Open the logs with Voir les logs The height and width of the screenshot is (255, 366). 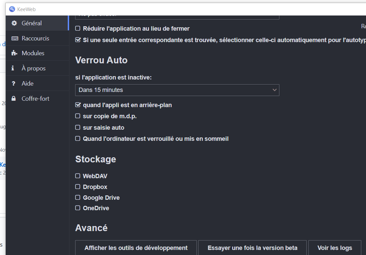point(335,248)
